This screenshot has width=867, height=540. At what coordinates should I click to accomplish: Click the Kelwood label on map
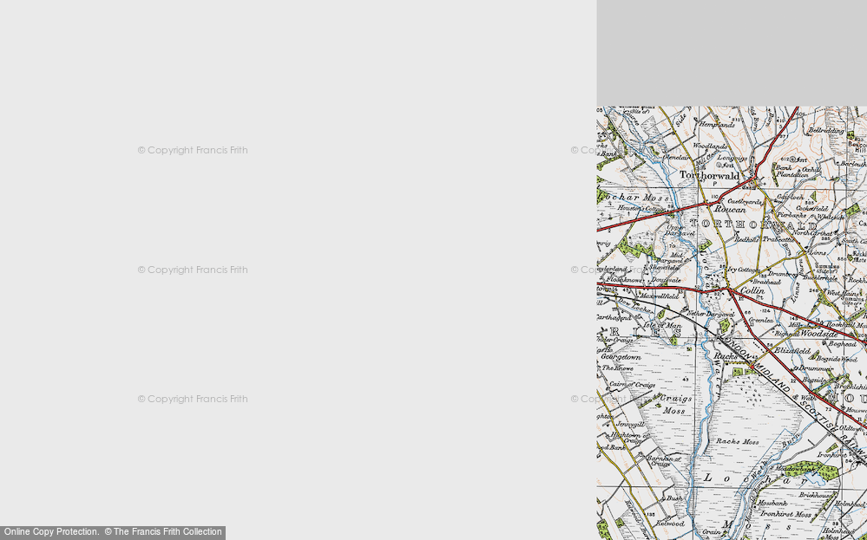[x=671, y=523]
